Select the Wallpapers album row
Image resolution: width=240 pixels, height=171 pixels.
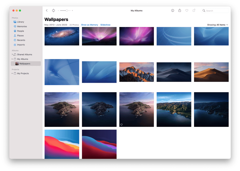tap(26, 64)
